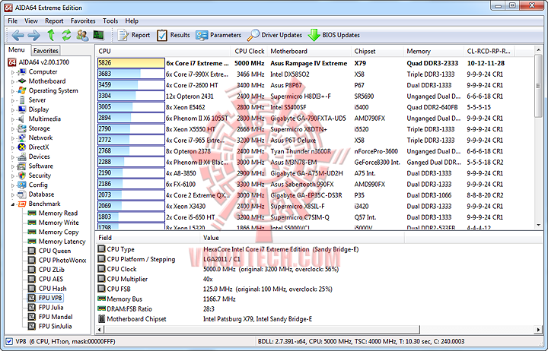Screen dimensions: 548x351
Task: Open benchmark Parameters
Action: pyautogui.click(x=218, y=35)
